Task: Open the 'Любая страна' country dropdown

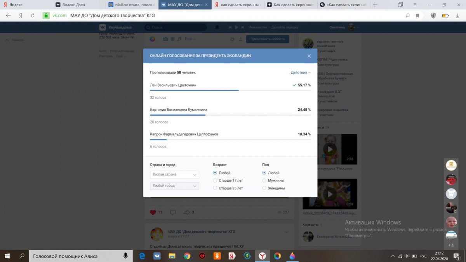Action: click(x=174, y=175)
